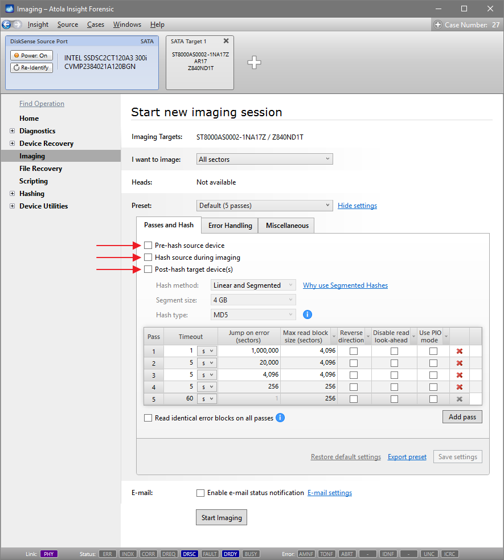Expand the Hashing section in the sidebar

coord(12,193)
